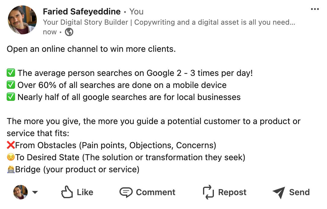Screen dimensions: 327x209
Task: Click the green checkmark beside Over 60%
Action: coord(11,85)
